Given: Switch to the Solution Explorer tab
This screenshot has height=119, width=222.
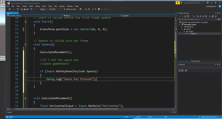Looking at the screenshot, I should point(184,61).
